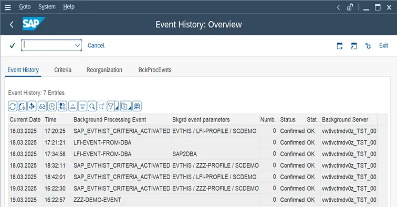Click the green checkmark Enter icon
This screenshot has width=397, height=207.
(12, 46)
